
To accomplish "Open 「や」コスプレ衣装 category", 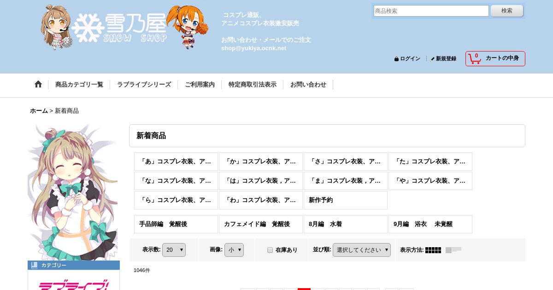I will tap(430, 181).
